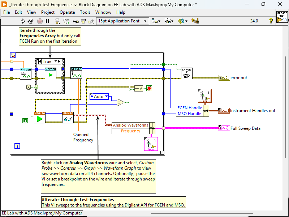Screen dimensions: 289x217
Task: Open the Help menu
Action: tap(121, 12)
